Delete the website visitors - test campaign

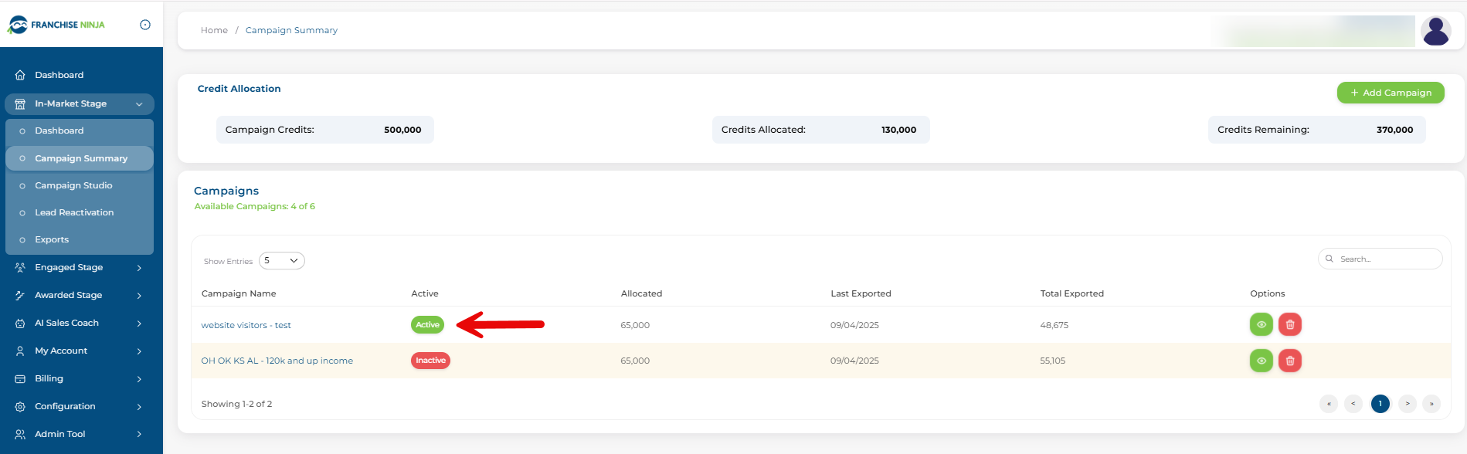coord(1289,325)
